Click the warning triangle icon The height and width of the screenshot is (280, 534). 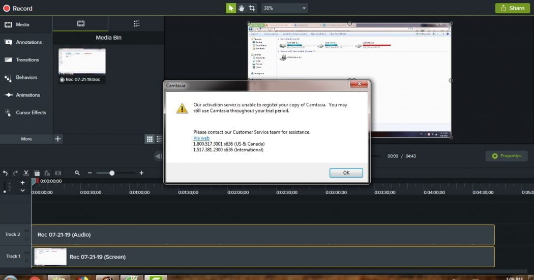tap(182, 108)
